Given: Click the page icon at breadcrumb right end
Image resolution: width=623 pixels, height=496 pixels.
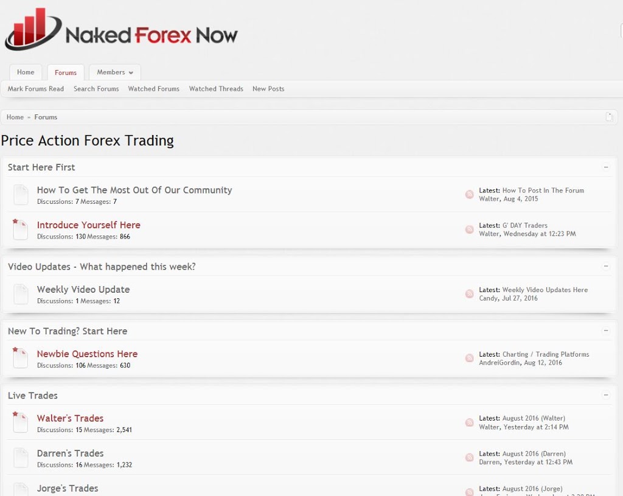Looking at the screenshot, I should [x=609, y=117].
